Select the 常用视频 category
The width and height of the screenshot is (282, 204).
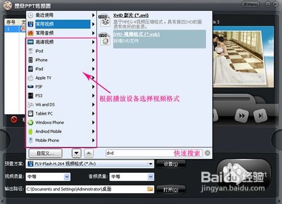tap(61, 24)
